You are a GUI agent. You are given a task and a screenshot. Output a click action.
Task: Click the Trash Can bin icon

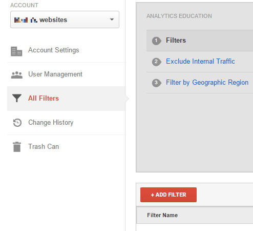(x=17, y=147)
